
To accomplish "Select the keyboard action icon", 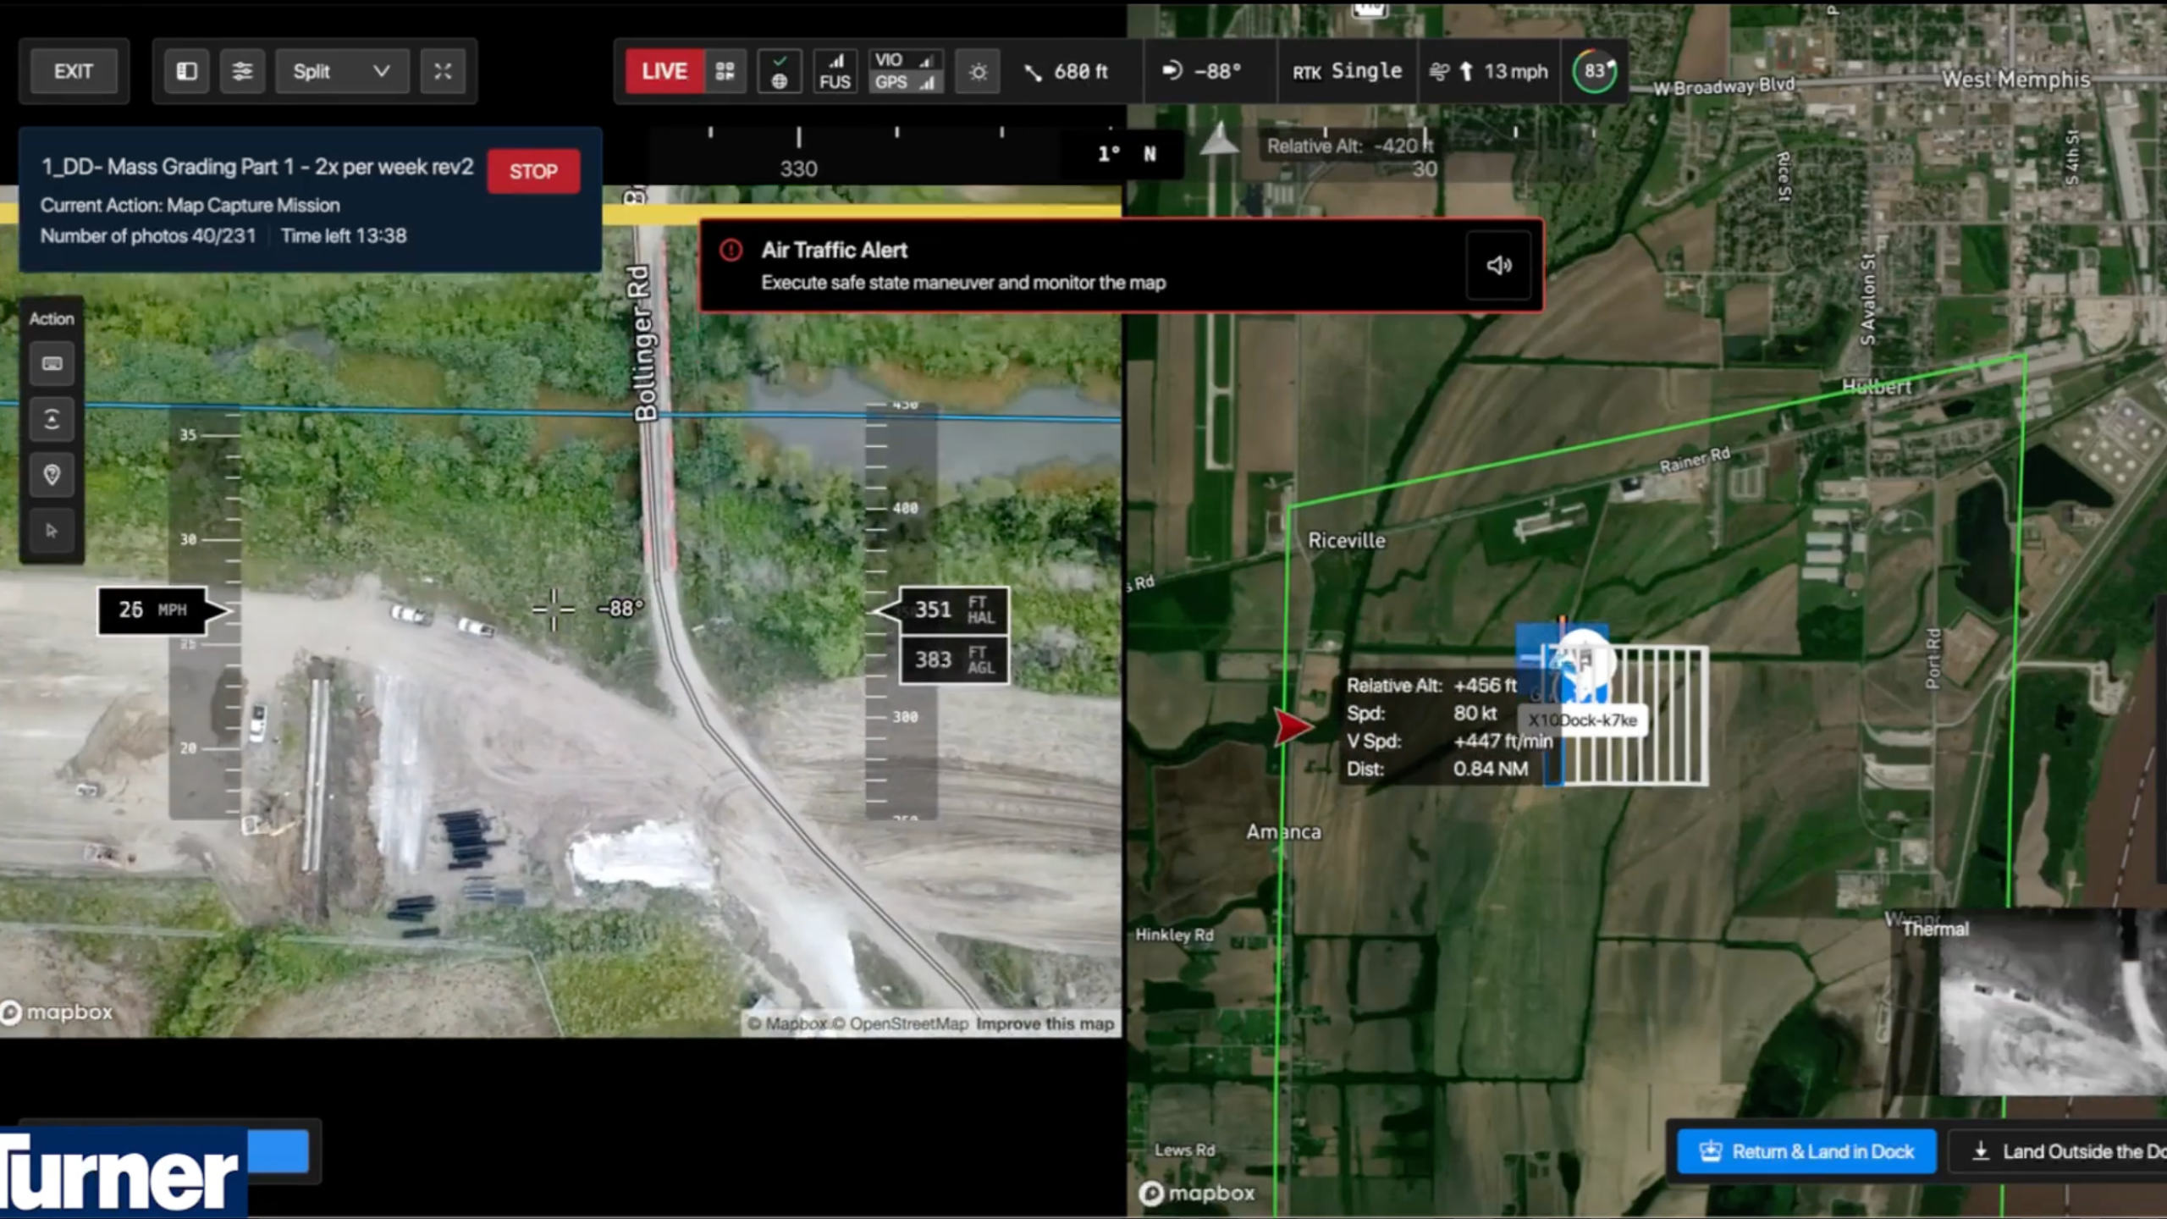I will [52, 364].
